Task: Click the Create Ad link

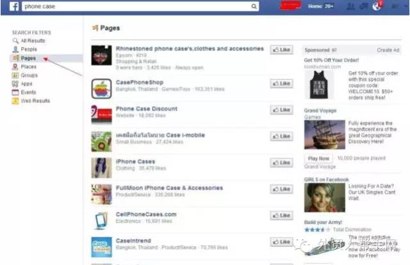Action: pyautogui.click(x=388, y=50)
